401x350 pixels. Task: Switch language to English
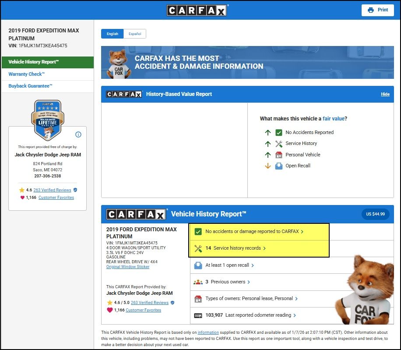click(x=113, y=34)
